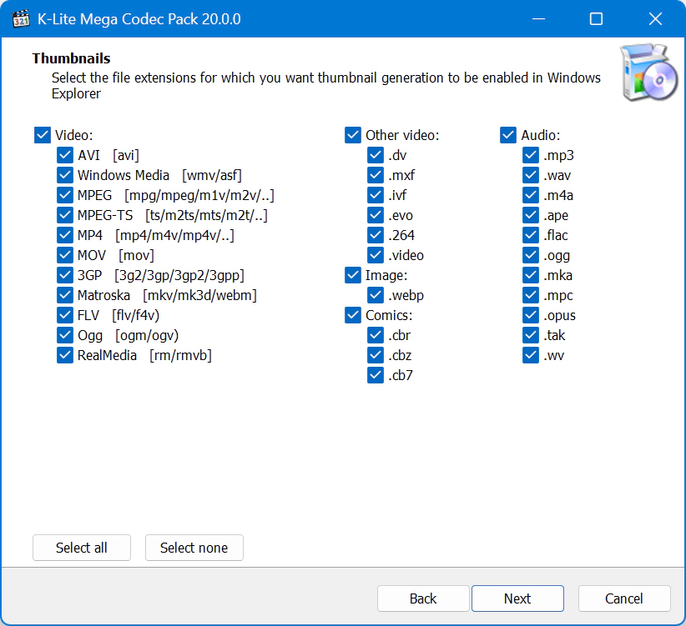Image resolution: width=686 pixels, height=626 pixels.
Task: Click the Select all button
Action: point(82,548)
